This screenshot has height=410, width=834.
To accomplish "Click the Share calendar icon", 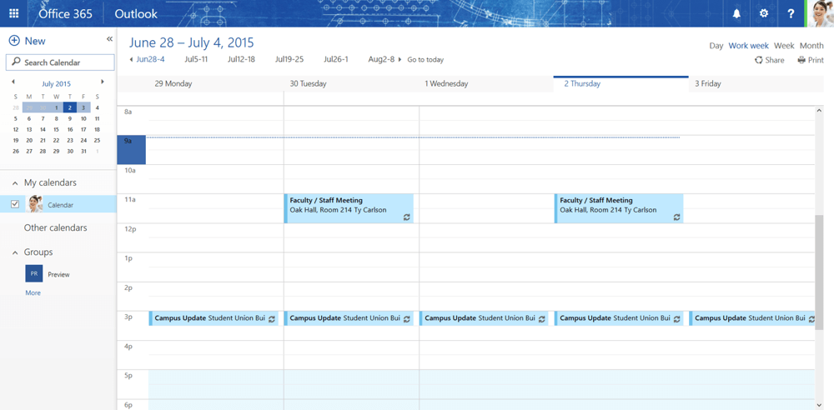I will click(x=759, y=60).
